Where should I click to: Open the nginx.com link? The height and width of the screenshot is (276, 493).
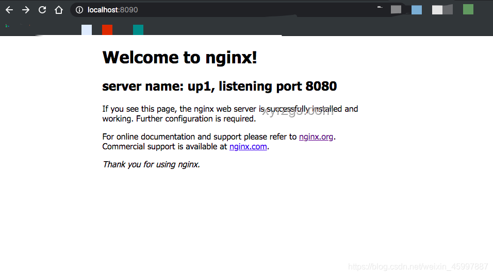(x=248, y=147)
